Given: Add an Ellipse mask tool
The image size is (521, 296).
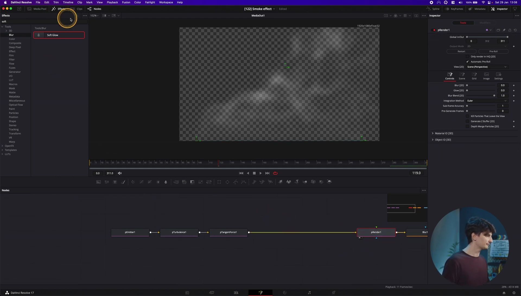Looking at the screenshot, I should [x=227, y=182].
